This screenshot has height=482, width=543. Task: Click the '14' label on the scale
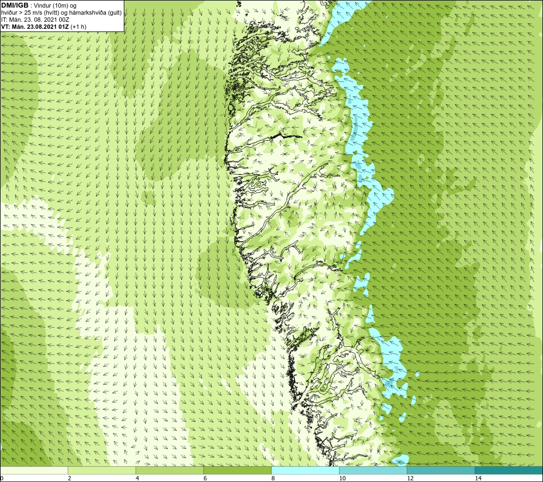478,478
